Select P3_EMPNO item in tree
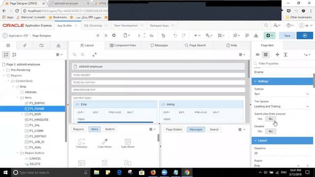315x177 pixels. click(x=37, y=103)
